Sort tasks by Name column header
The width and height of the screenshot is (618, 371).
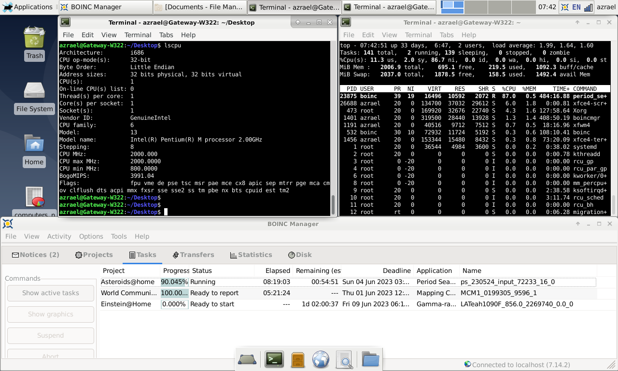(527, 271)
